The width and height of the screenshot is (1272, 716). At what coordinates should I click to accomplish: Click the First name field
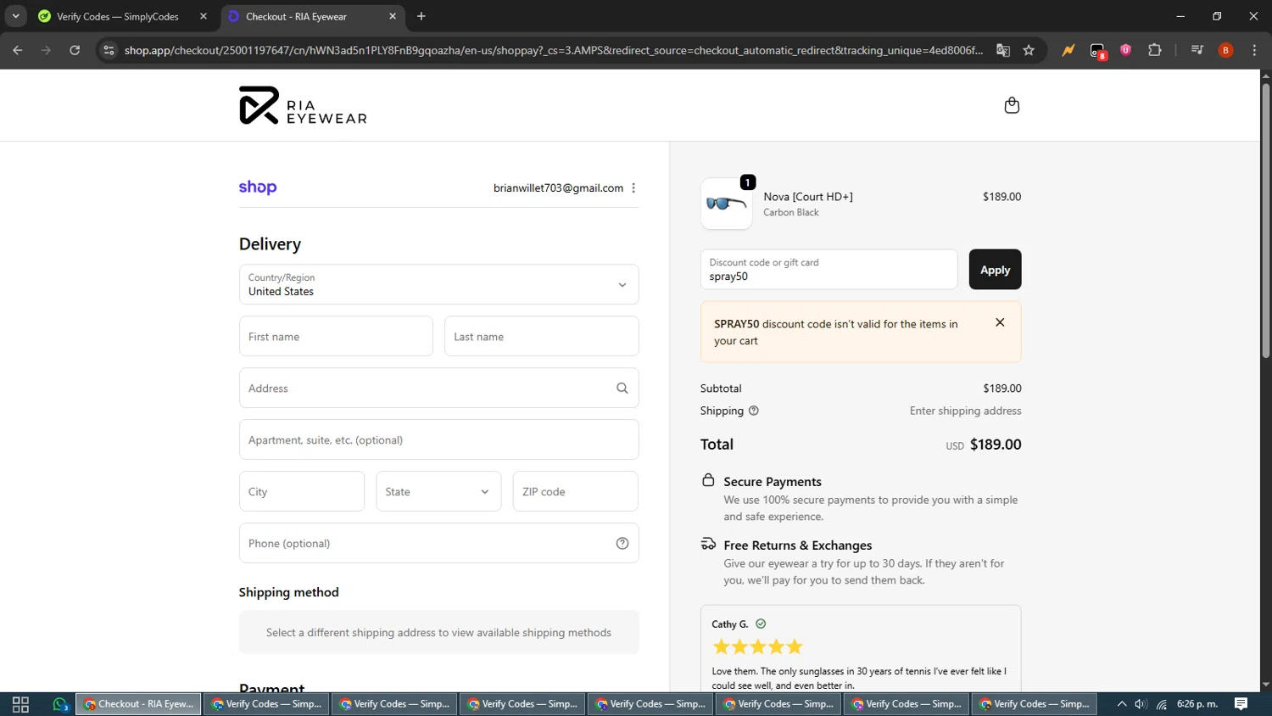click(x=336, y=337)
